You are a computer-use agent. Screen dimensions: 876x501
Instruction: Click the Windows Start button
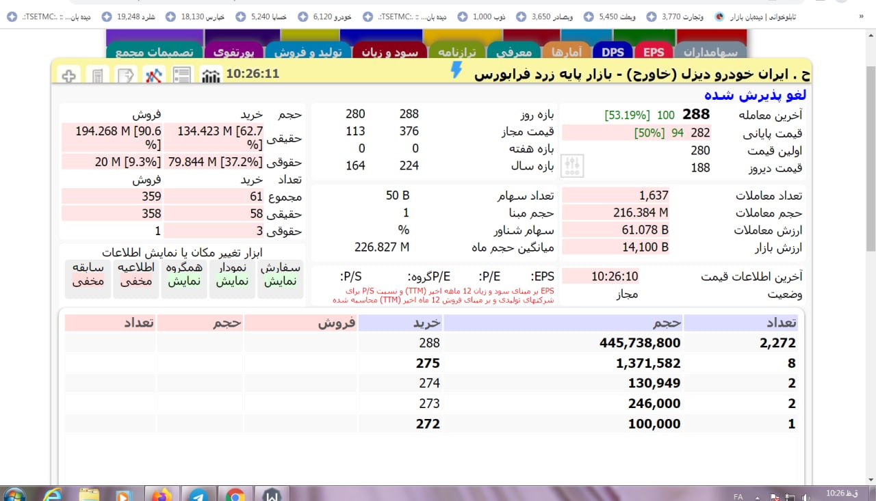[x=14, y=494]
